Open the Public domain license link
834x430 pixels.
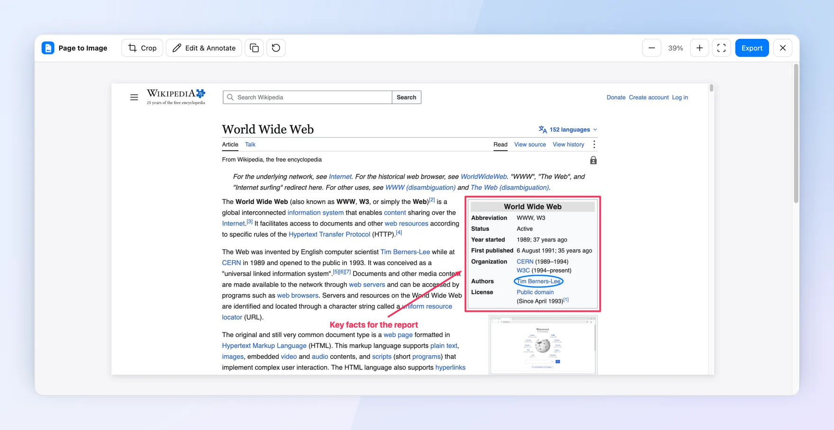[535, 292]
